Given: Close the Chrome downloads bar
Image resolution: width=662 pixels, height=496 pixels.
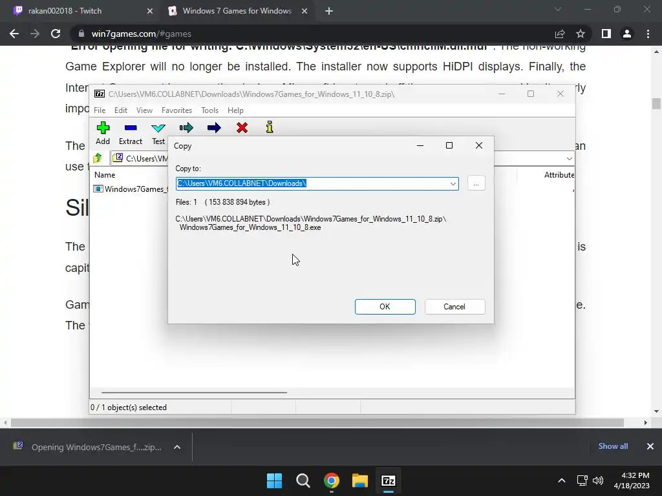Looking at the screenshot, I should click(x=650, y=446).
